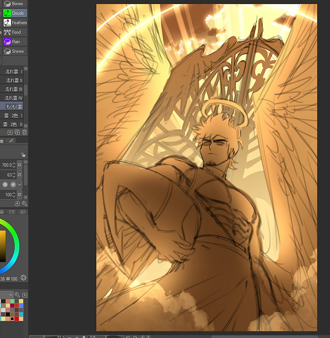Image resolution: width=330 pixels, height=338 pixels.
Task: Expand the brush tip shape dropdown
Action: (19, 185)
